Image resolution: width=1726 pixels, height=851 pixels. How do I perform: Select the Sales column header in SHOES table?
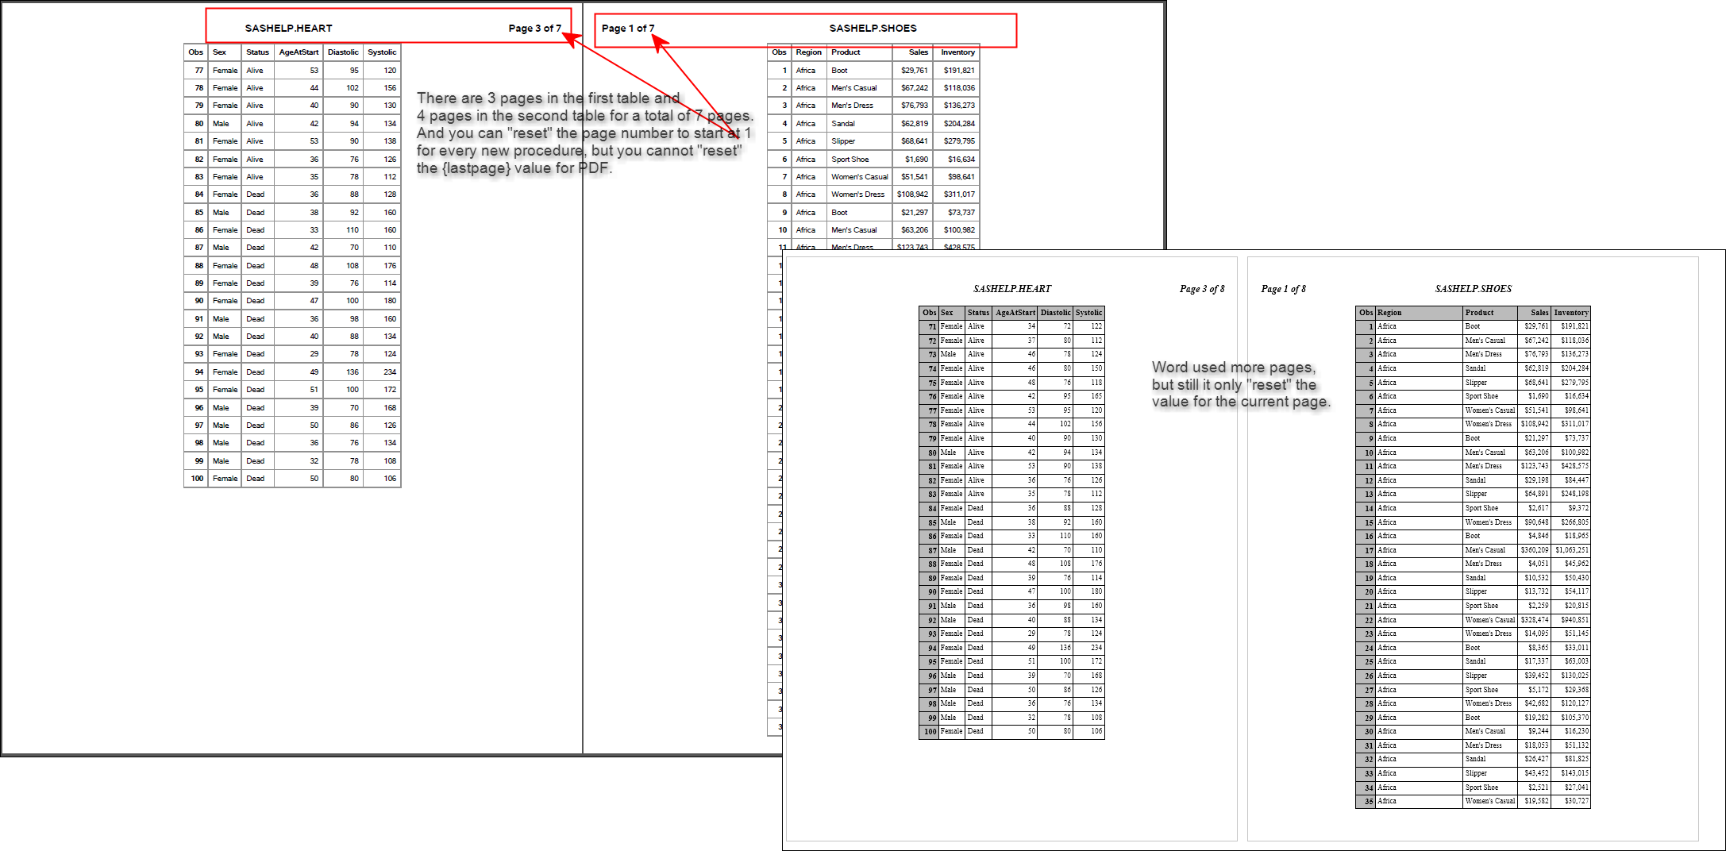[917, 52]
